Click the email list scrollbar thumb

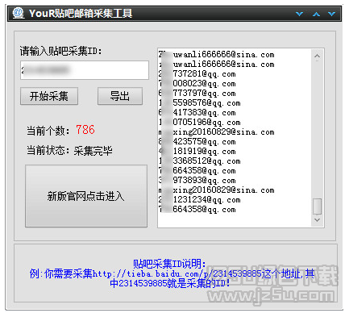click(x=317, y=206)
